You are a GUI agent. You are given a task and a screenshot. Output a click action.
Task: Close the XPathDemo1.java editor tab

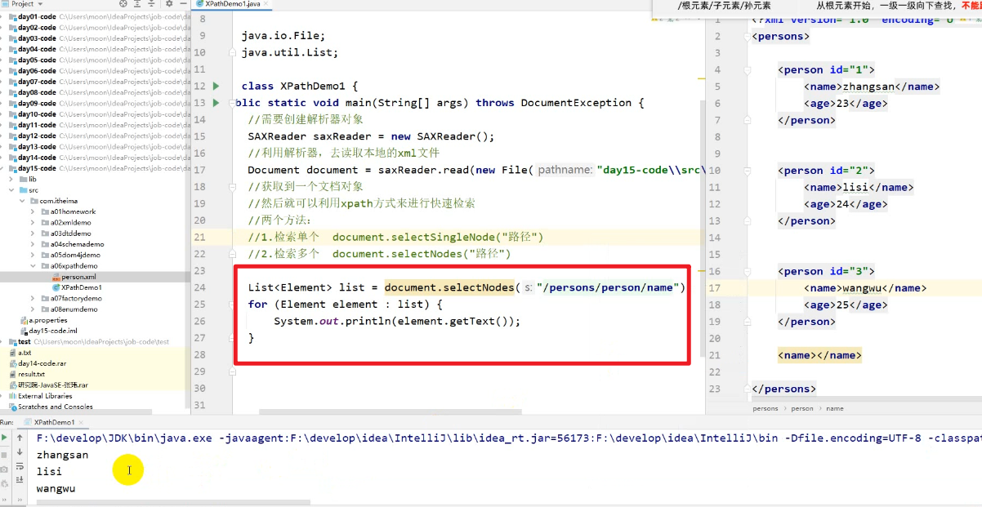coord(268,5)
